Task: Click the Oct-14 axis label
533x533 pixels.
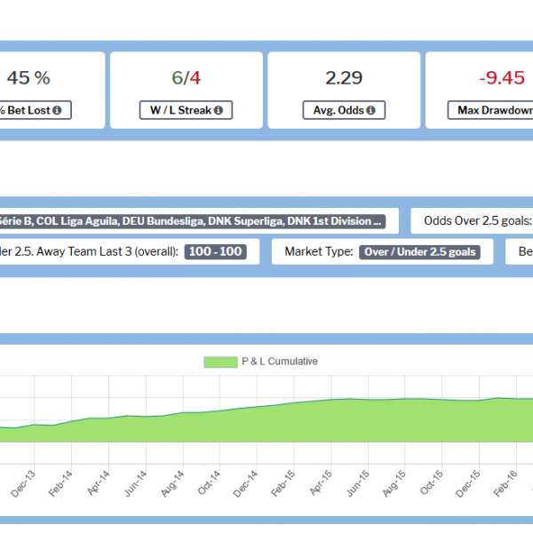Action: pyautogui.click(x=209, y=483)
